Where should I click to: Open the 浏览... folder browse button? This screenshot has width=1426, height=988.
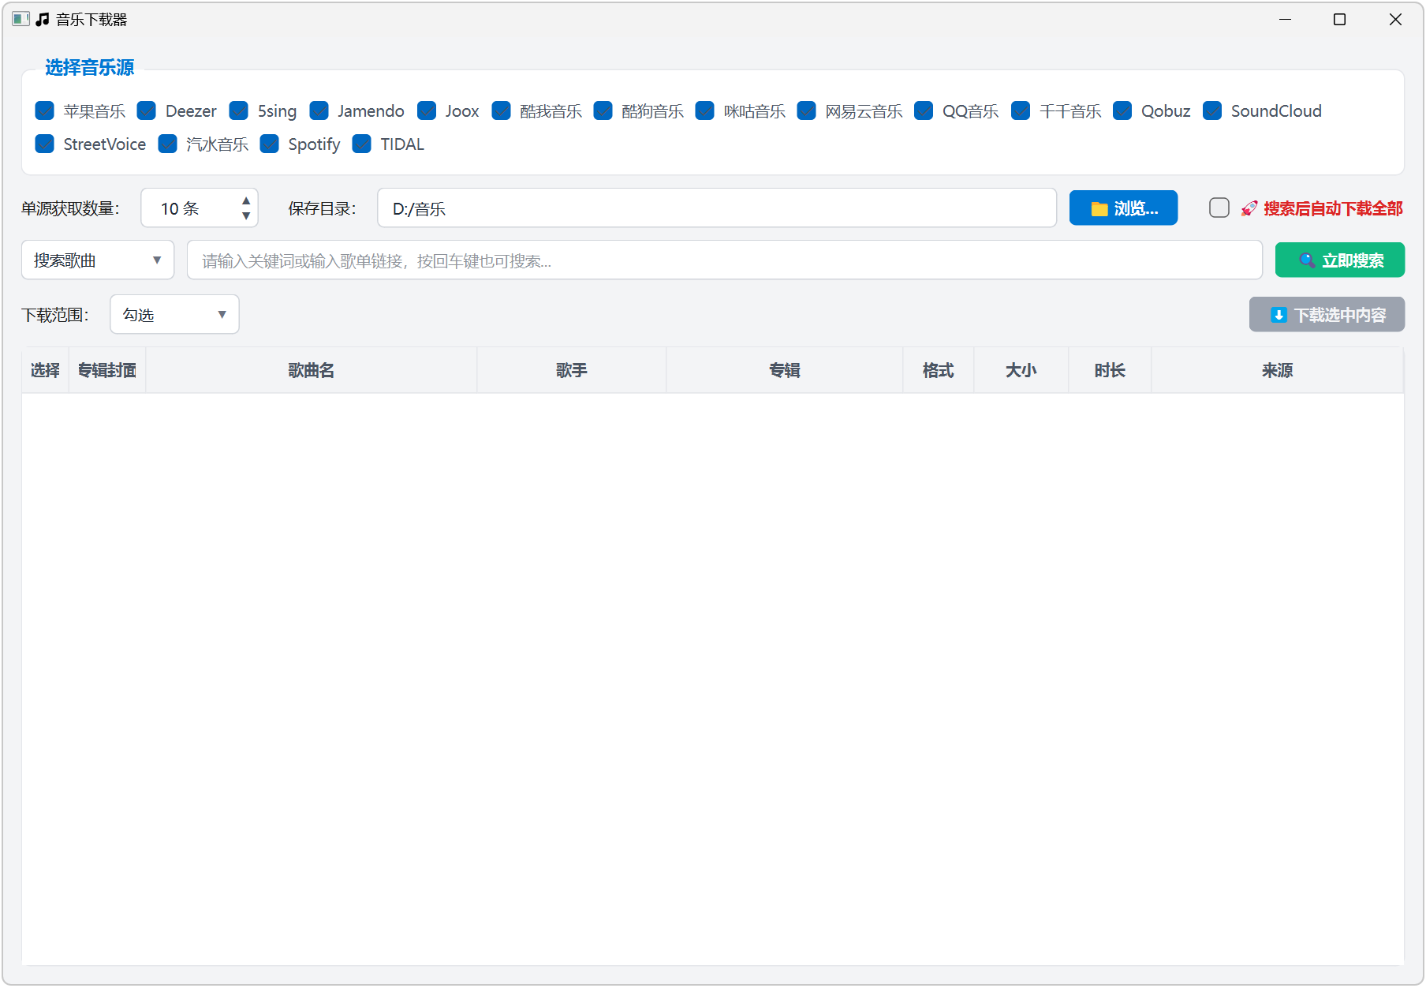[1123, 208]
